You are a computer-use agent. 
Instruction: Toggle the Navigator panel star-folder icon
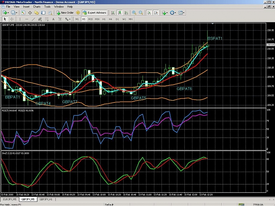tap(37, 13)
